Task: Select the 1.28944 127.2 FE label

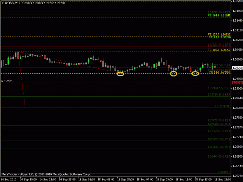Action: pyautogui.click(x=219, y=88)
